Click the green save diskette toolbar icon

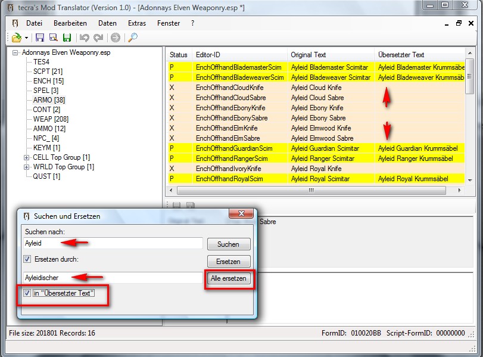tap(67, 38)
